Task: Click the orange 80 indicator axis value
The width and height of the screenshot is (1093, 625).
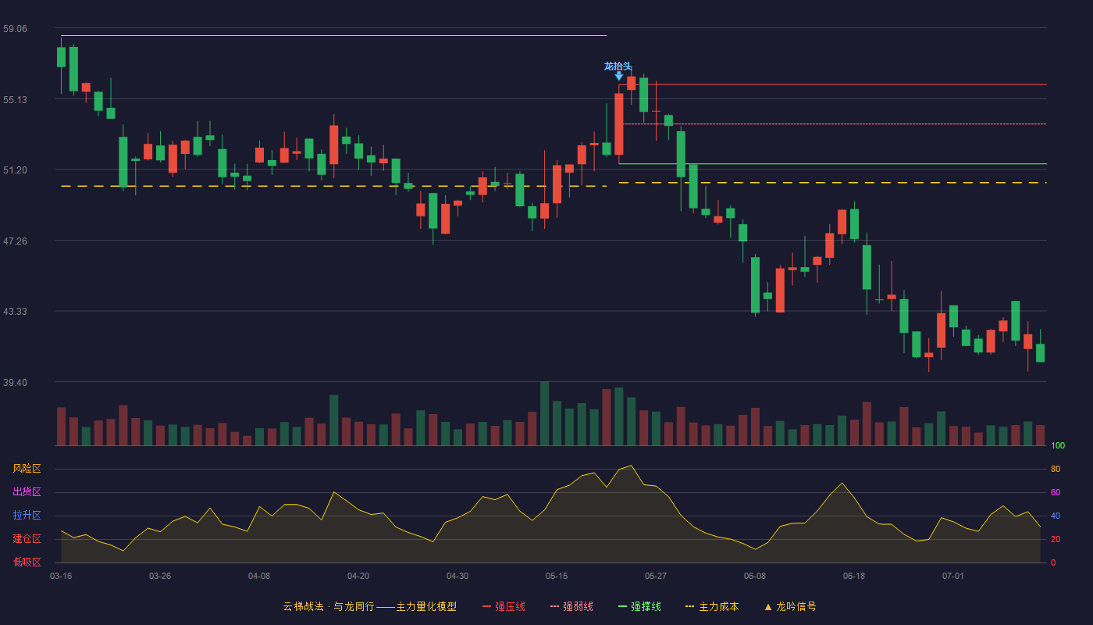Action: (x=1056, y=469)
